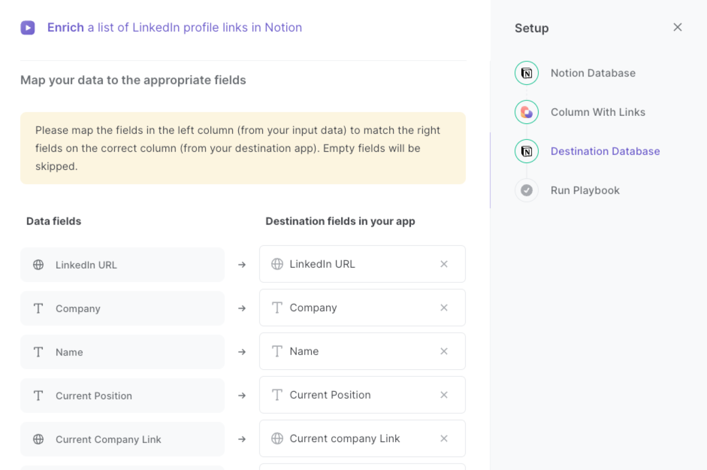Click globe icon in LinkedIn URL destination box

coord(277,264)
